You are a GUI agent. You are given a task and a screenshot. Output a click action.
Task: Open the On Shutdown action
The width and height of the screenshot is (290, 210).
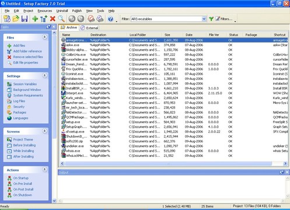23,195
